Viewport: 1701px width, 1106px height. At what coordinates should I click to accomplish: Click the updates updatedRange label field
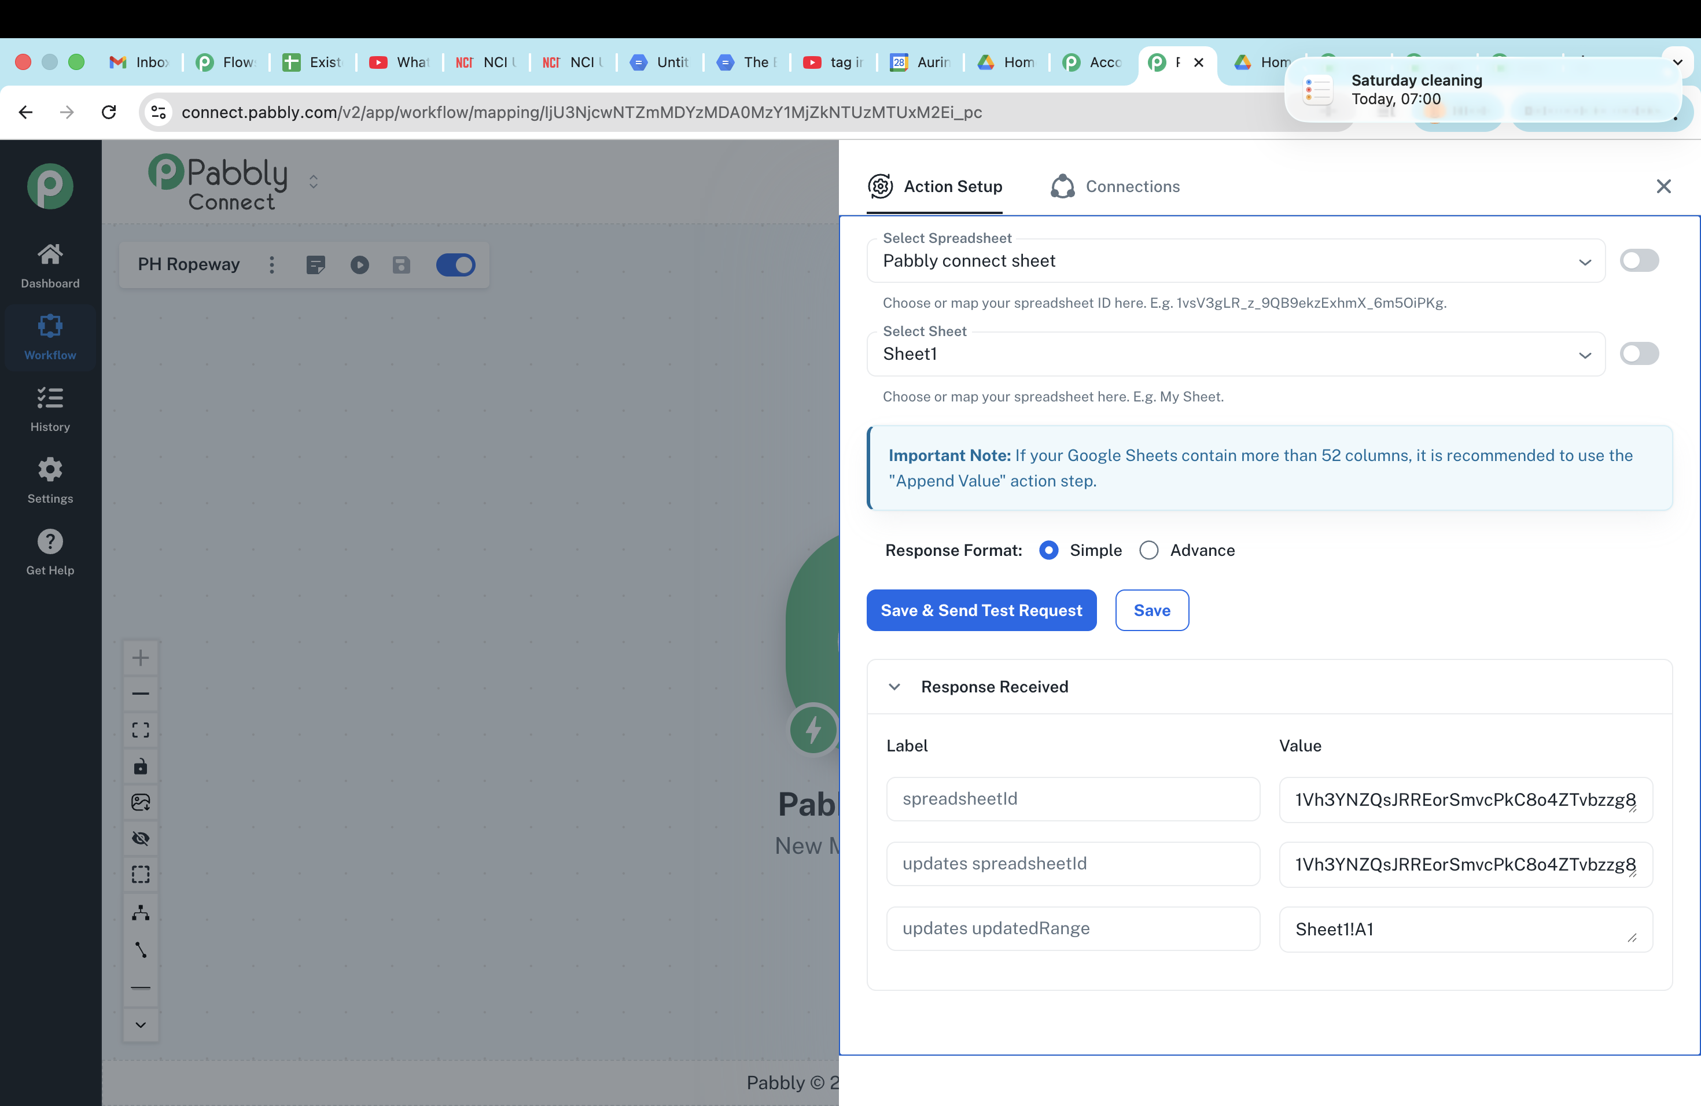pos(1073,928)
